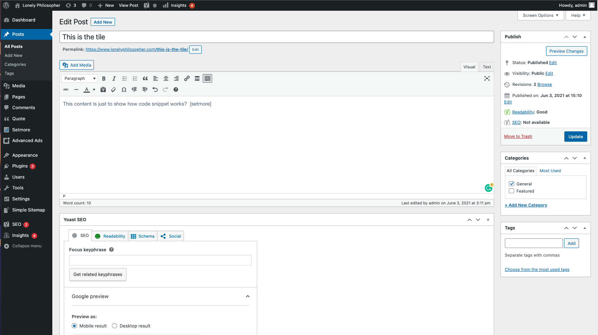Collapse the Google preview section
598x335 pixels.
click(248, 296)
